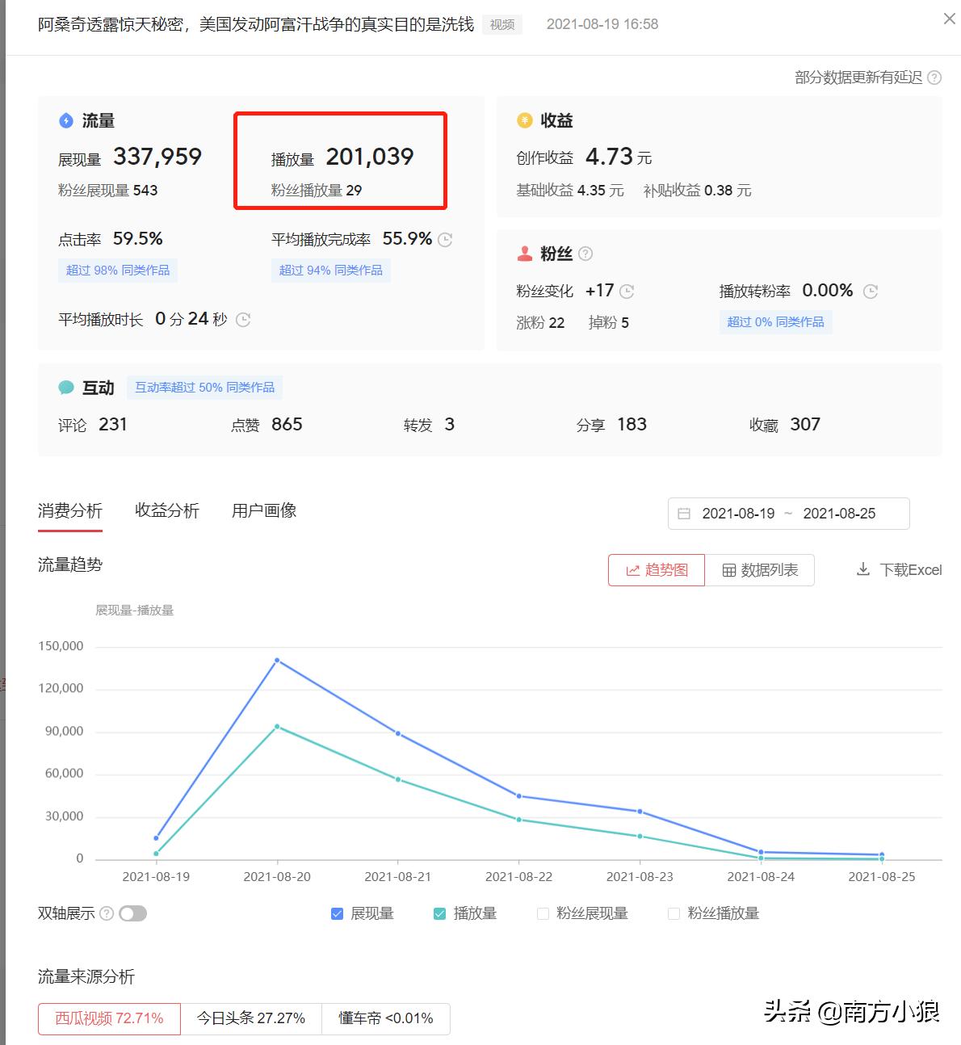Click the chat bubble icon beside 互动
This screenshot has height=1045, width=961.
pos(67,387)
